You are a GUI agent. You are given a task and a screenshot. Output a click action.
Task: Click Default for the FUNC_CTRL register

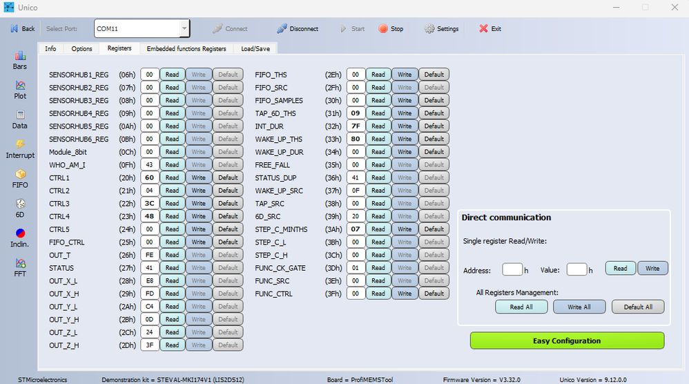tap(434, 294)
